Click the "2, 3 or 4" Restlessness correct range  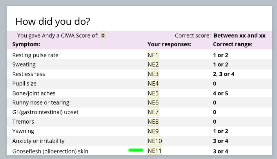click(x=224, y=74)
